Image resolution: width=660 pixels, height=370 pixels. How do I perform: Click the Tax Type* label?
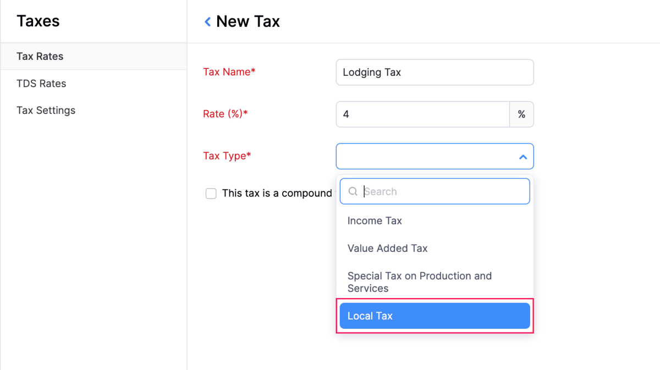227,156
